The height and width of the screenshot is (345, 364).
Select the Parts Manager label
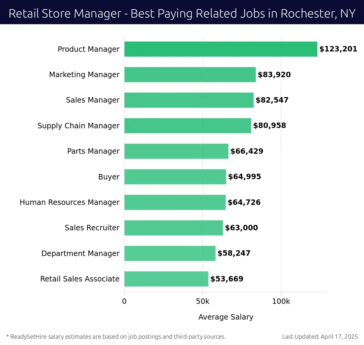[x=93, y=151]
